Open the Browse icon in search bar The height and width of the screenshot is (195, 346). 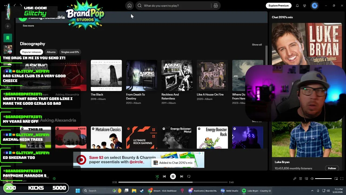pos(216,6)
